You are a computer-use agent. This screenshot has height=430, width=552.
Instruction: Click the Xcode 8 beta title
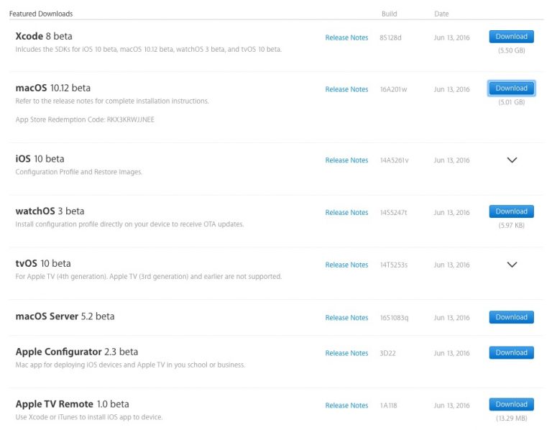click(44, 37)
